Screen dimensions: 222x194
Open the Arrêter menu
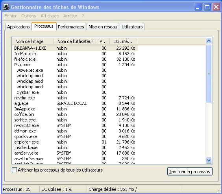[x=70, y=16]
